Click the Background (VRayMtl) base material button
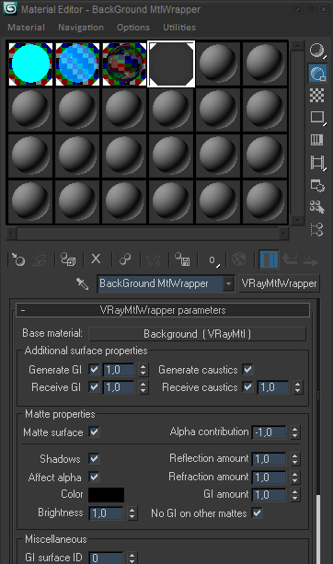Screen dimensions: 333x564 (197, 334)
